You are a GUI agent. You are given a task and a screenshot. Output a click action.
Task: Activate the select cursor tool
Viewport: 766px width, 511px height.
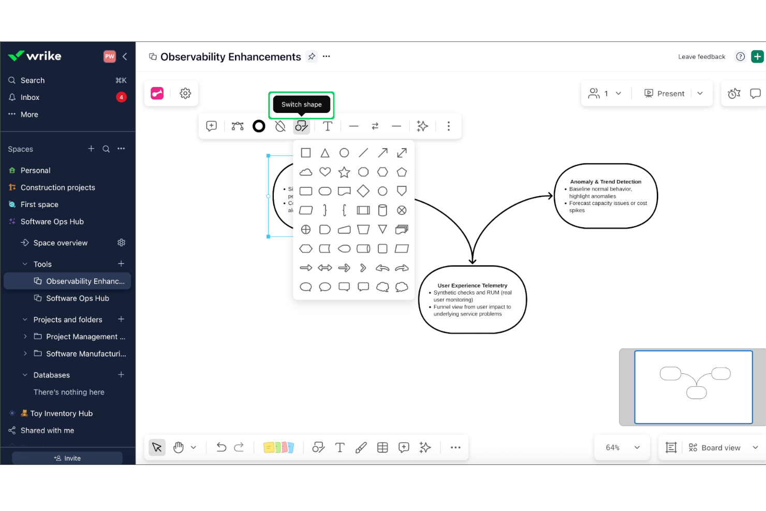pyautogui.click(x=157, y=447)
